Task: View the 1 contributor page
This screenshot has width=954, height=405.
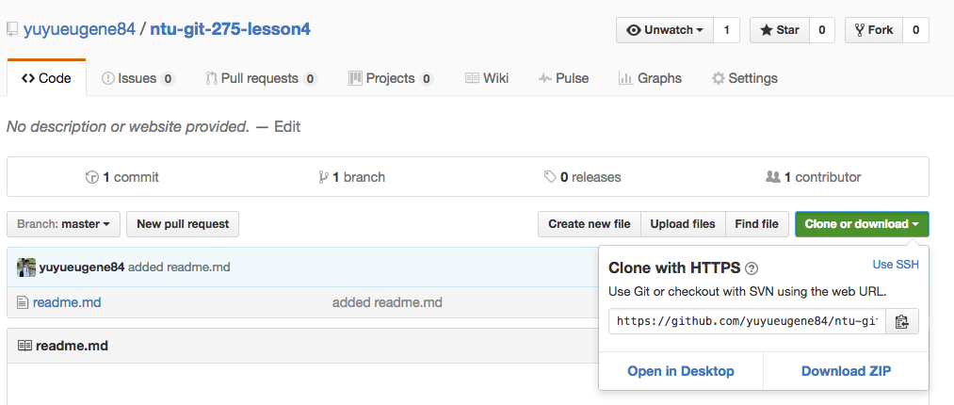Action: click(x=813, y=177)
